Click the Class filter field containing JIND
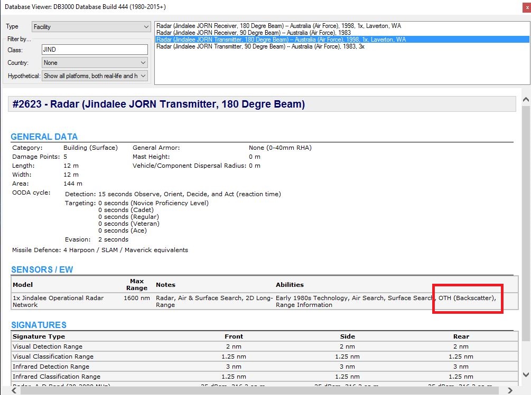The height and width of the screenshot is (395, 531). 94,50
